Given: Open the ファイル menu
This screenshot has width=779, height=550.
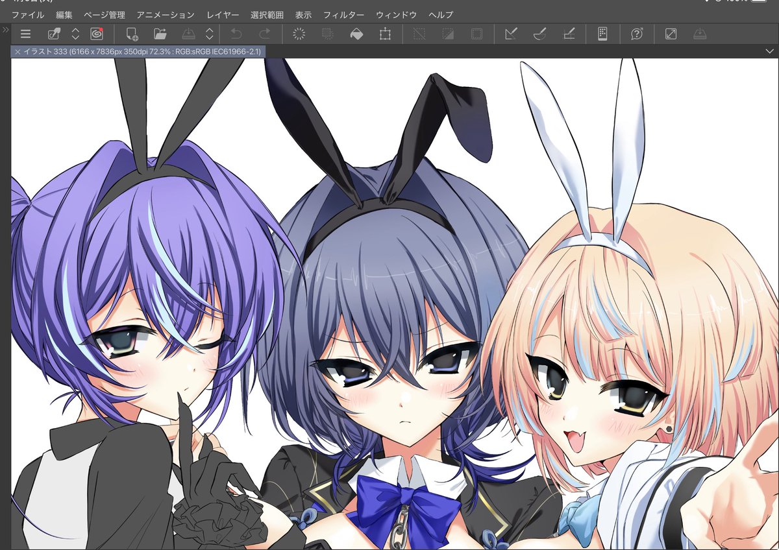Looking at the screenshot, I should tap(28, 14).
